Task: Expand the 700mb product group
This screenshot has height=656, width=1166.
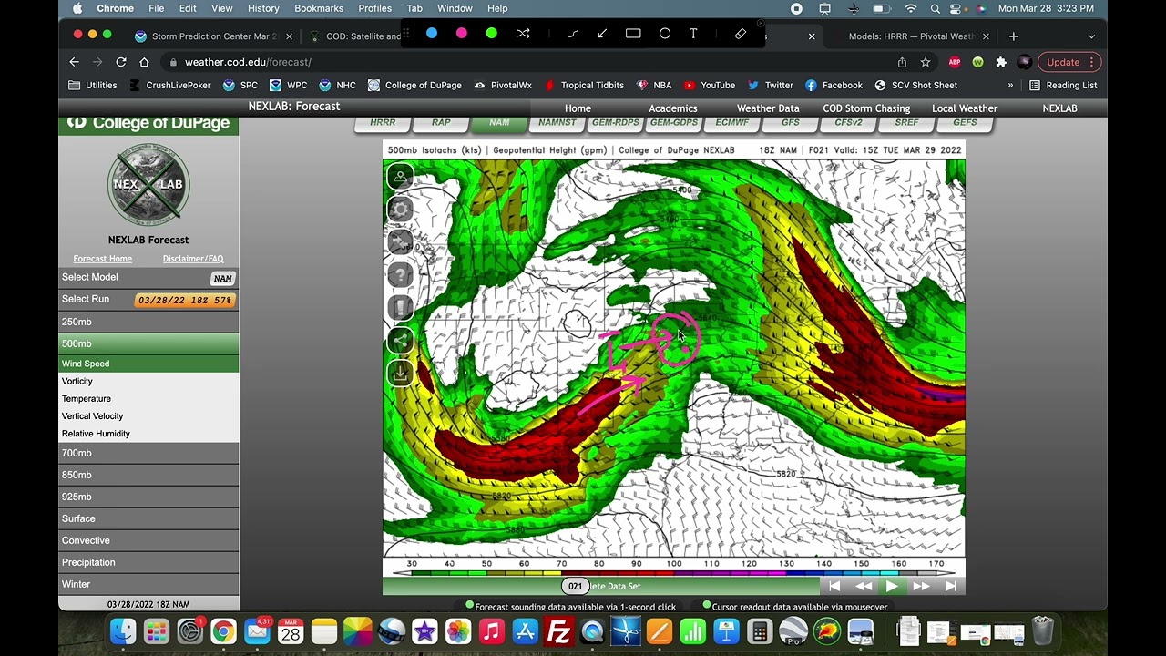Action: point(148,453)
